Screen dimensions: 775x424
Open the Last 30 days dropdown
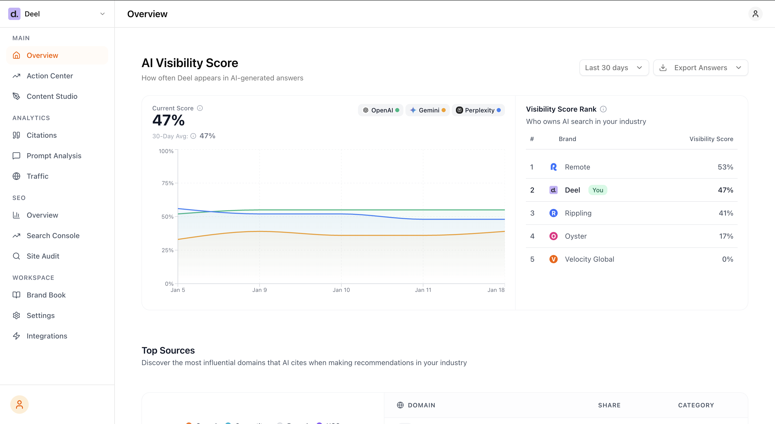[x=614, y=68]
